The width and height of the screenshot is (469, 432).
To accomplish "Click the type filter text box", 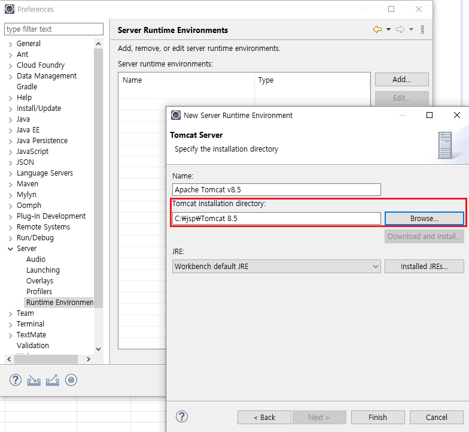I will click(54, 29).
